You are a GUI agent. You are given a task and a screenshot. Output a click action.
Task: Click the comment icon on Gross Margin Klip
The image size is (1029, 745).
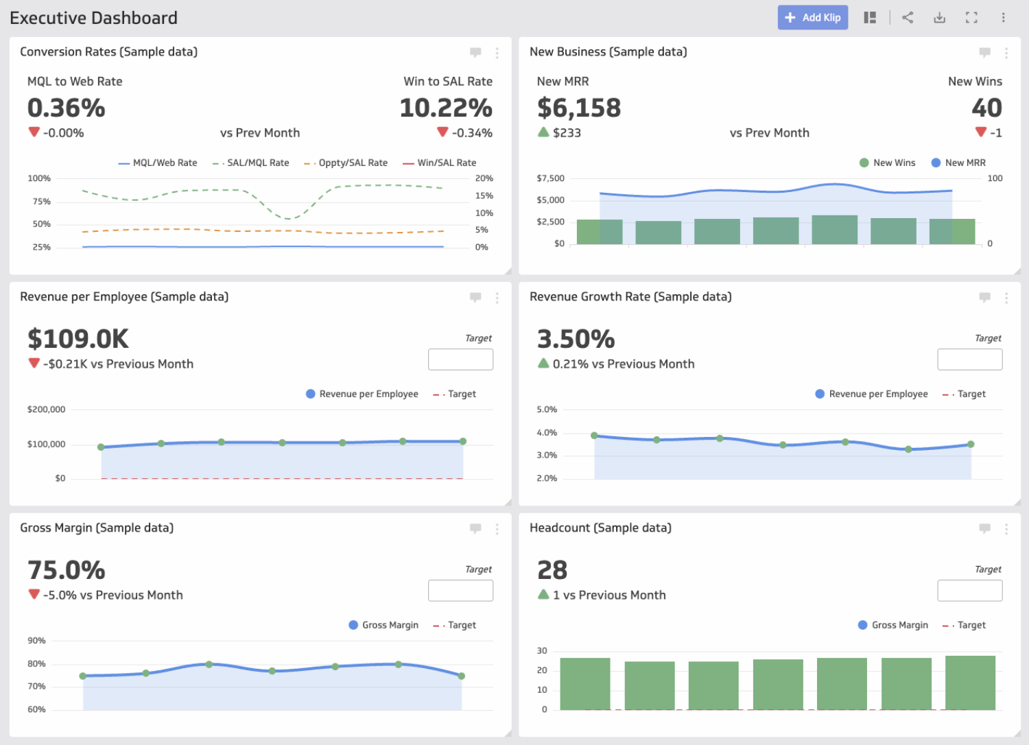click(x=475, y=528)
